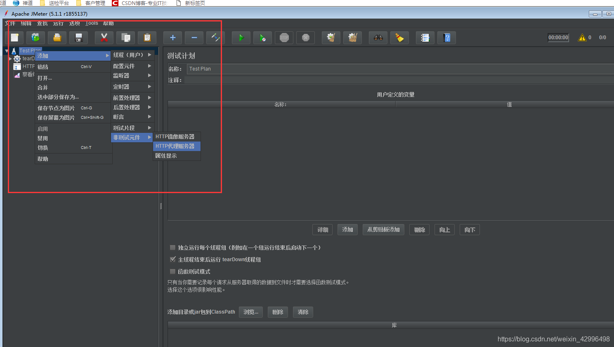Start test with no pauses icon

point(262,38)
